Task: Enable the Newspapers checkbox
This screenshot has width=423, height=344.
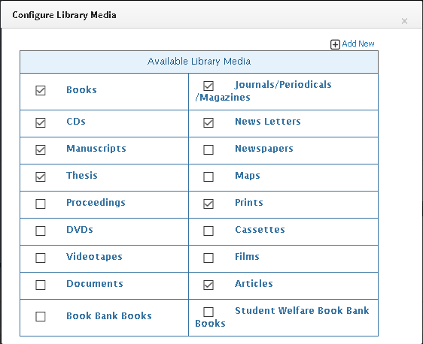Action: (x=208, y=149)
